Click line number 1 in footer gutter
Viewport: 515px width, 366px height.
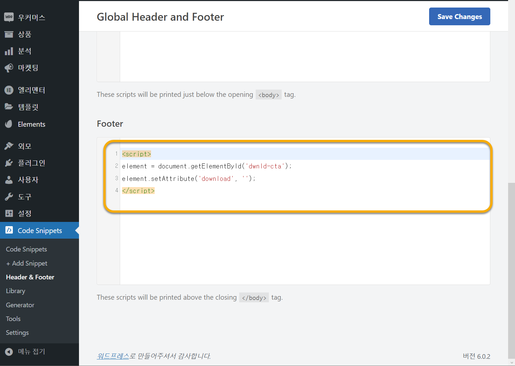[x=116, y=154]
